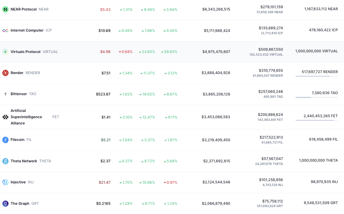Viewport: 344px width, 214px height.
Task: Click FET market cap $3,453,086,583
Action: click(216, 117)
